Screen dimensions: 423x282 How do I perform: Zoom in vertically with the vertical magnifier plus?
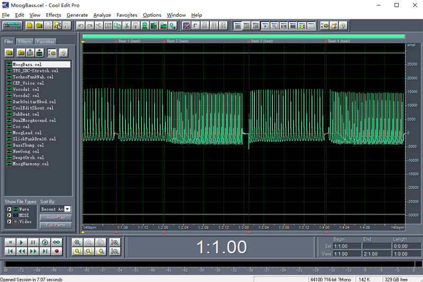(x=115, y=242)
